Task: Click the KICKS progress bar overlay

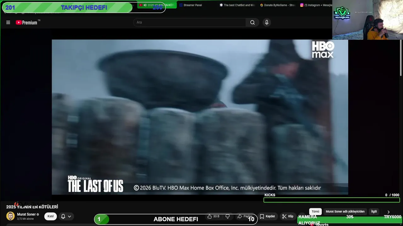Action: coord(332,200)
